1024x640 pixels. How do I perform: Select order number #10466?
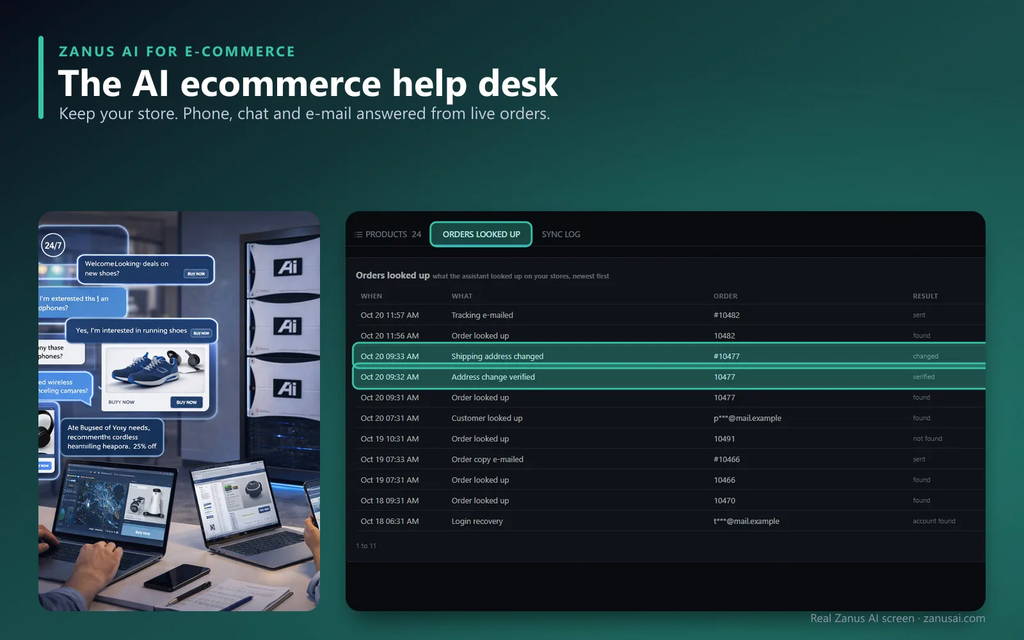coord(726,459)
